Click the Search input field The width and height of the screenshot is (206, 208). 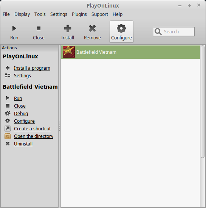pyautogui.click(x=173, y=31)
